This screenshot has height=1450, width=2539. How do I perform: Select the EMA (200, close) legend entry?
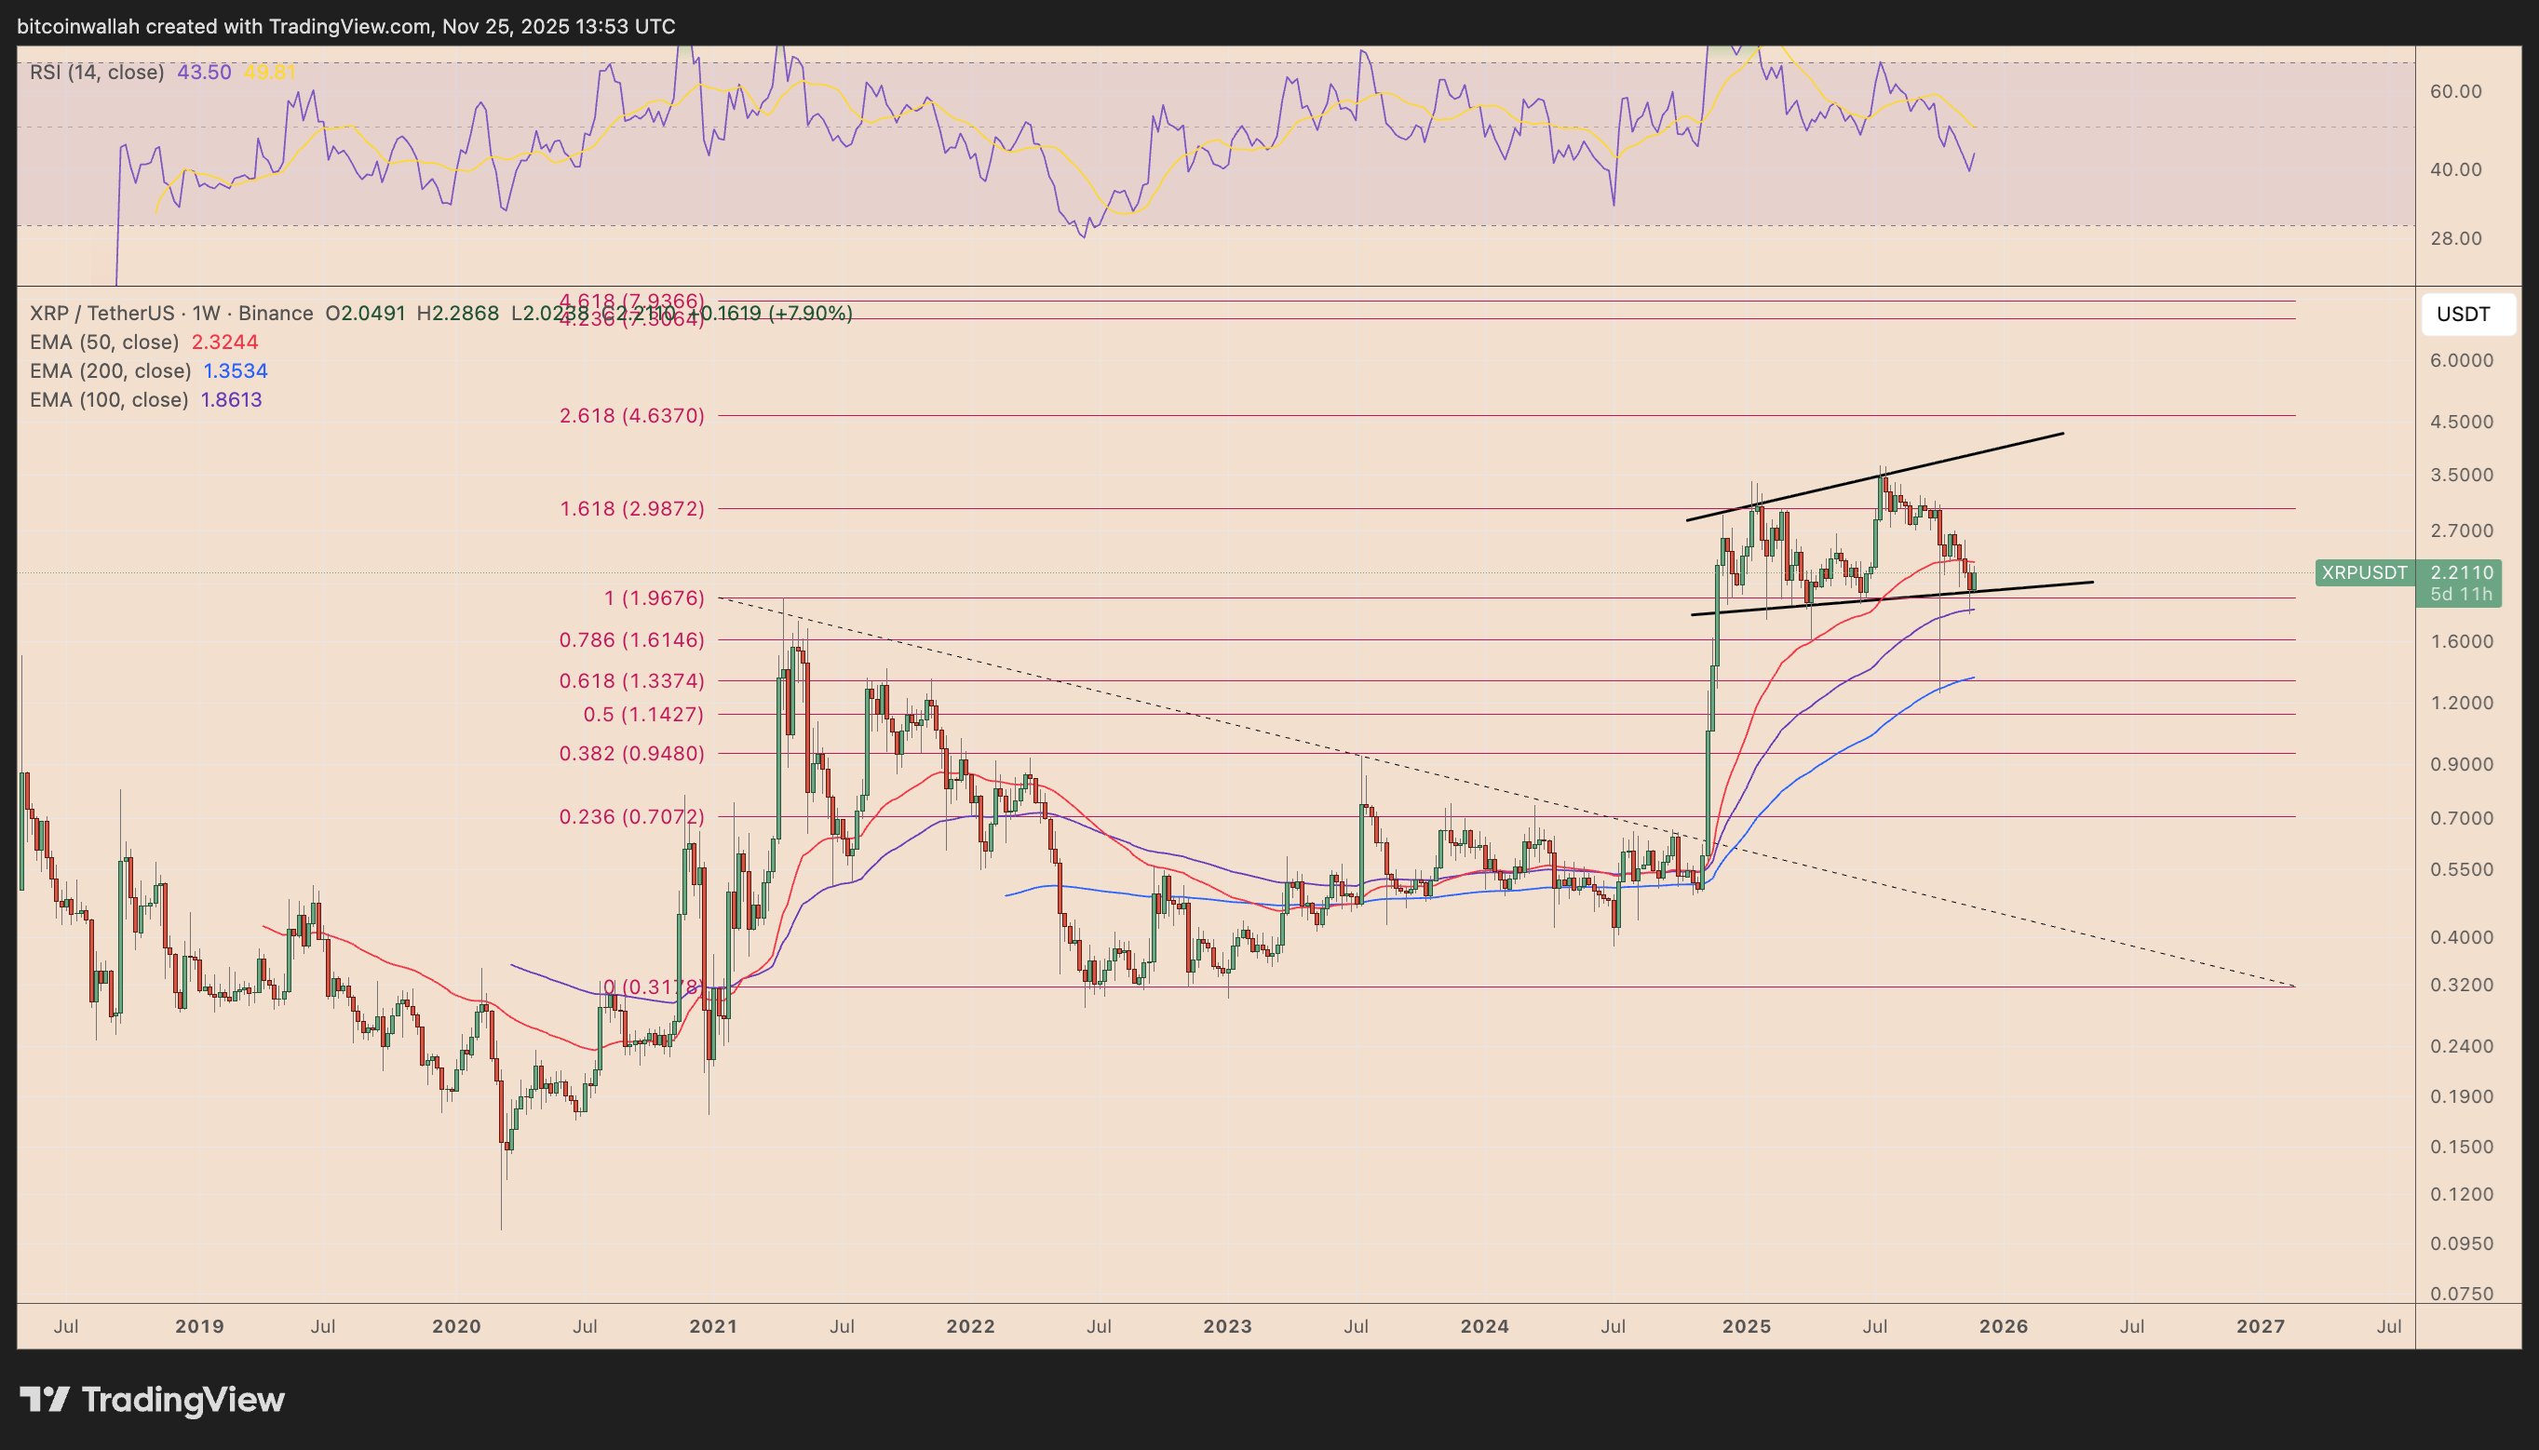tap(110, 369)
